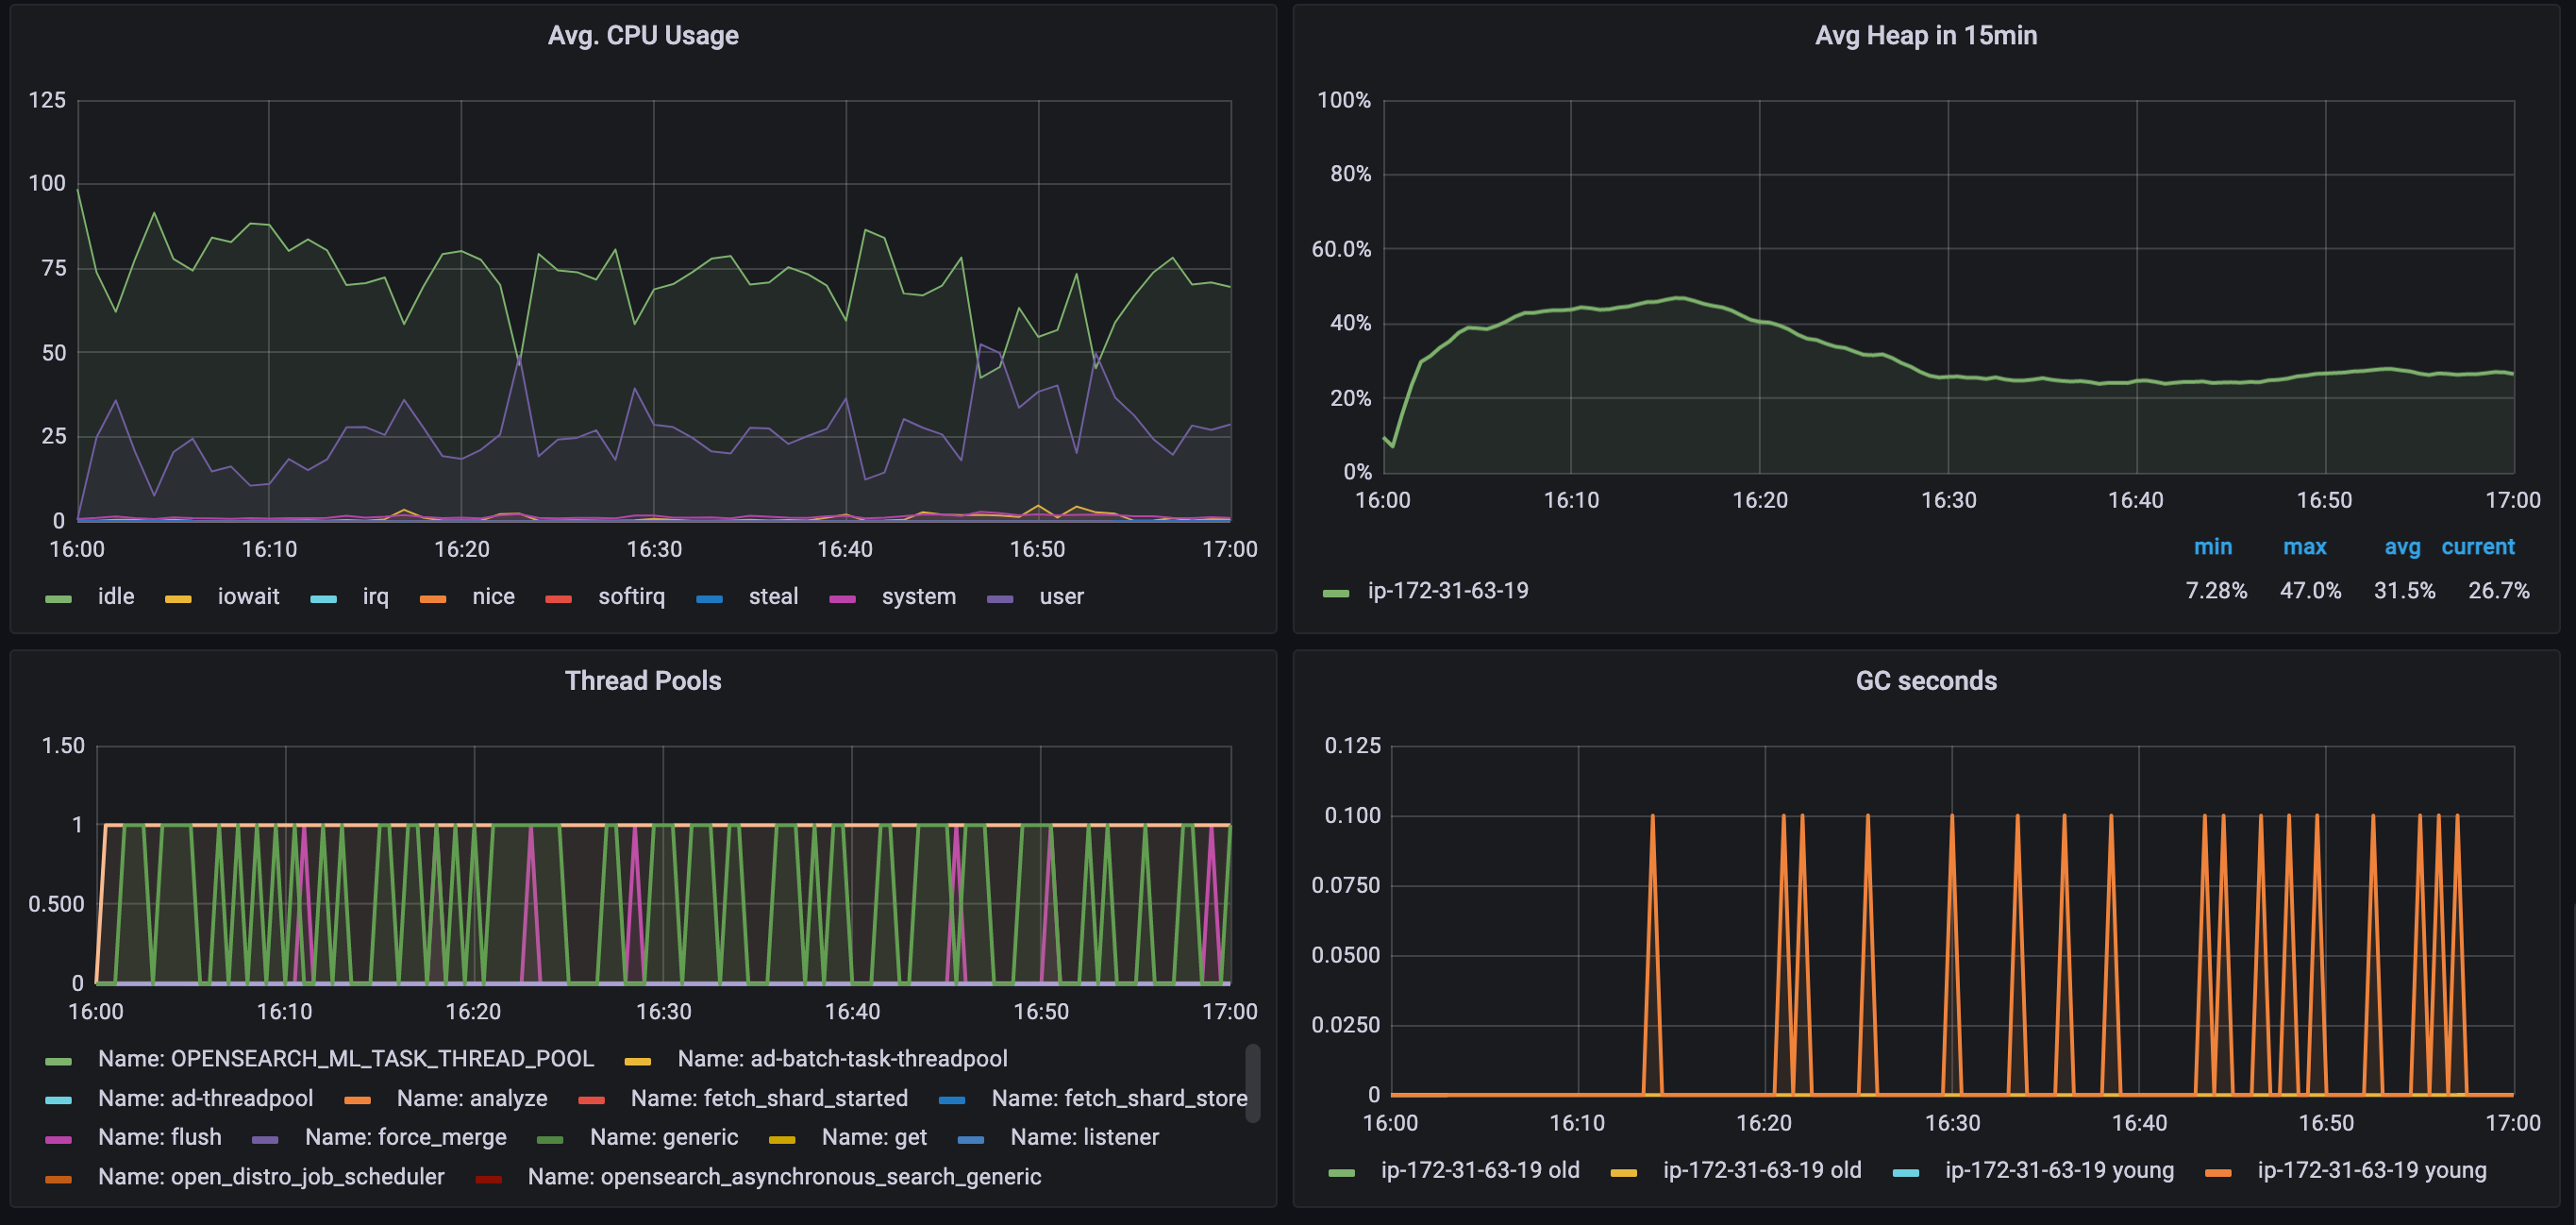Open the Avg Heap in 15min panel menu
Image resolution: width=2576 pixels, height=1225 pixels.
click(1925, 36)
